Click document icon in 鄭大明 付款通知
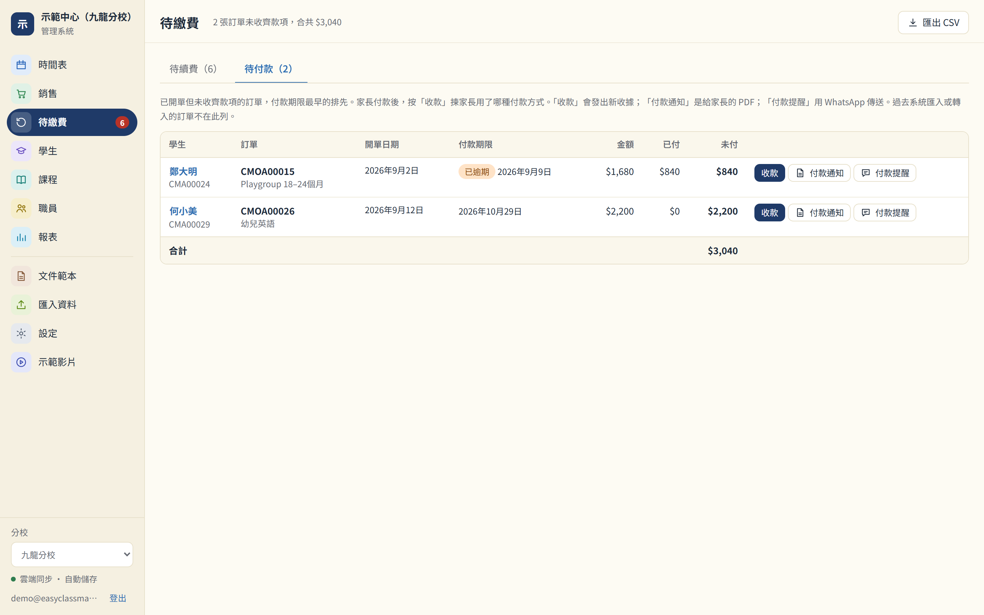The height and width of the screenshot is (615, 984). pos(800,173)
